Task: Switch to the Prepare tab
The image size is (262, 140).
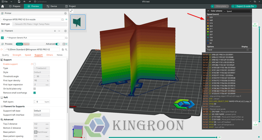Action: pos(15,6)
